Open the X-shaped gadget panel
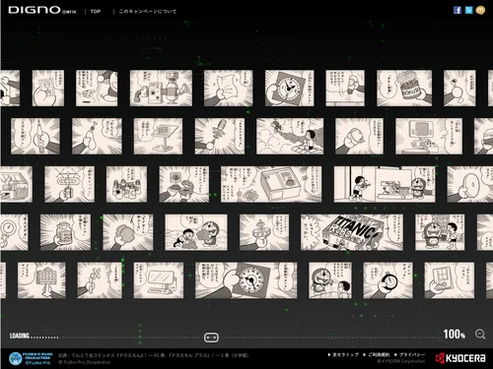 (x=100, y=280)
